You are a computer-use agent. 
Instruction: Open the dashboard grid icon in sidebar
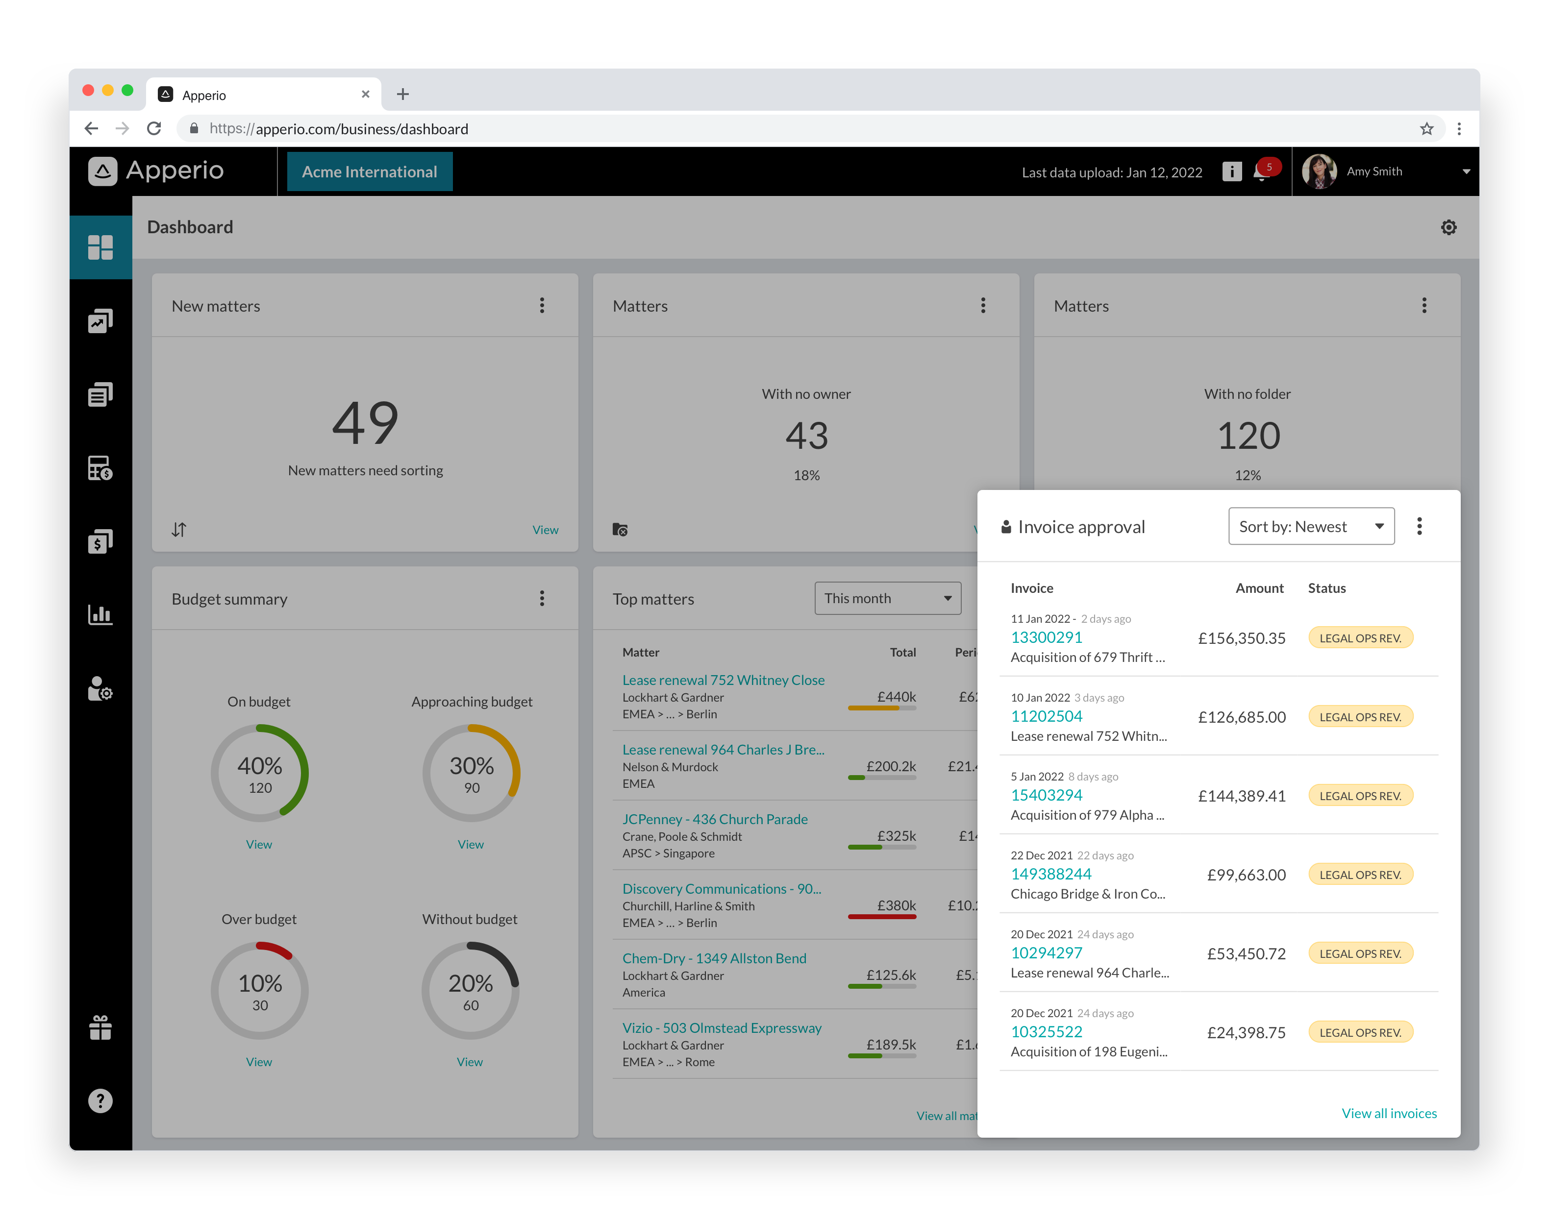(100, 247)
